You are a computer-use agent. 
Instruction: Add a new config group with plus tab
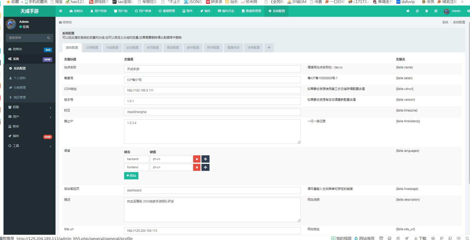coord(269,48)
